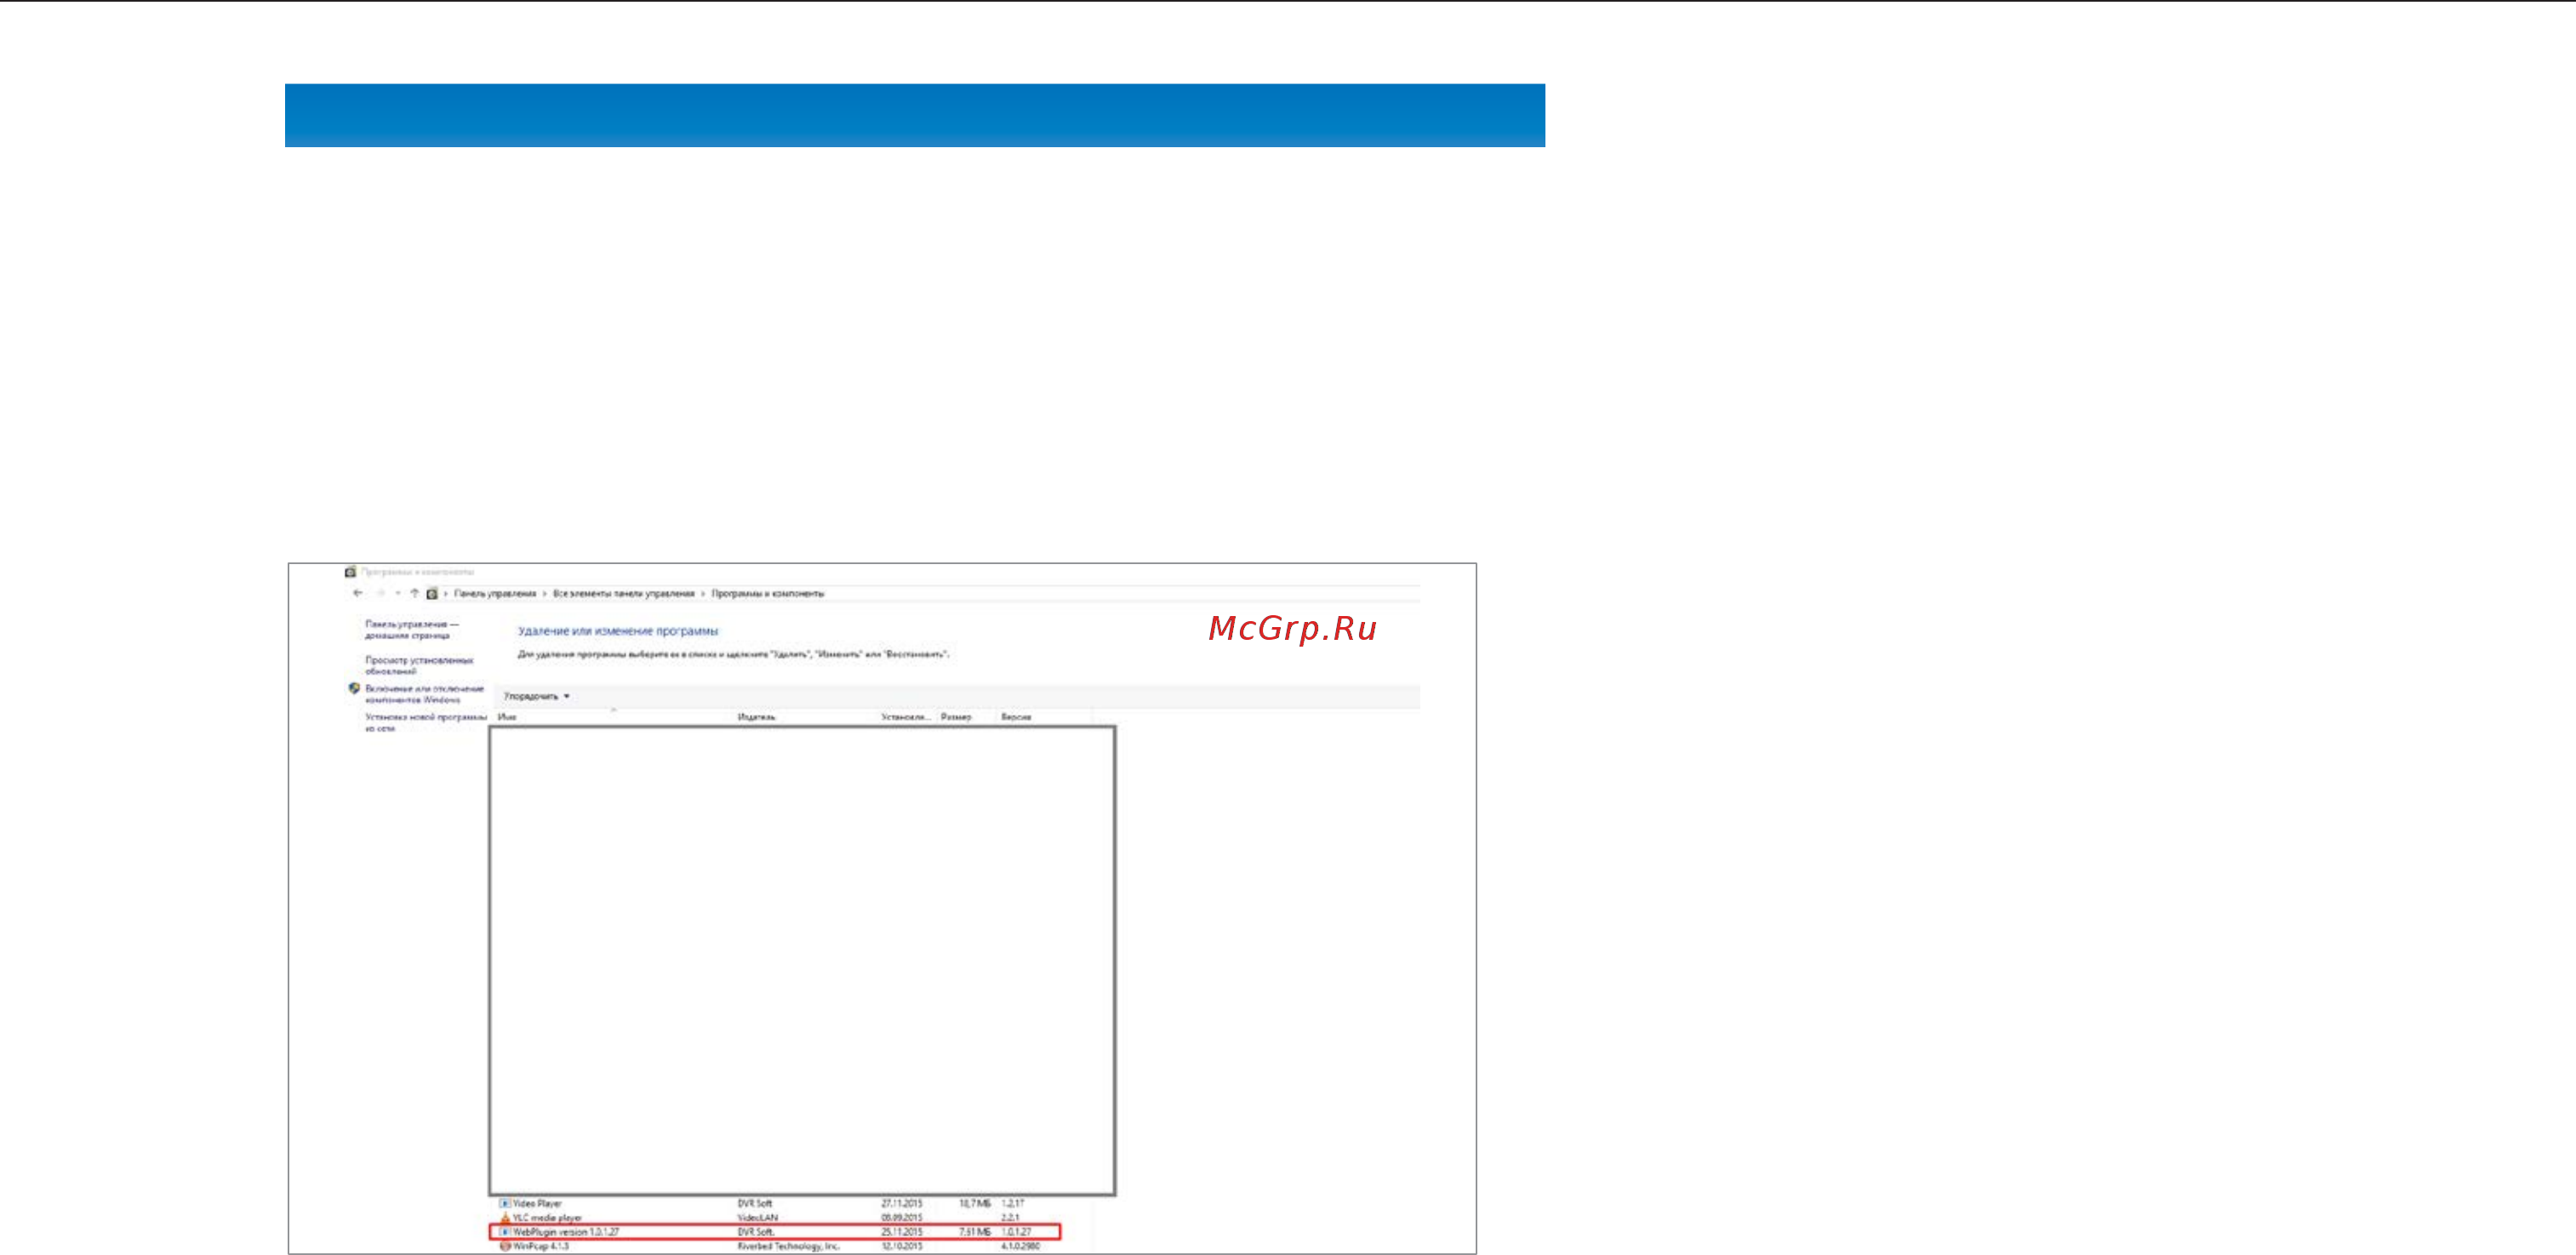
Task: Click the WebPlugin version 1.0.1.27 icon
Action: pyautogui.click(x=505, y=1232)
